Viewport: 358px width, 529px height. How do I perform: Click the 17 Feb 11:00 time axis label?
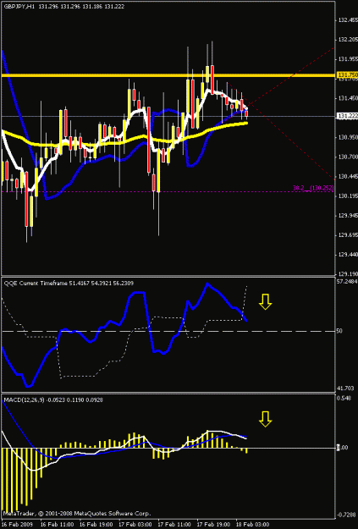click(x=174, y=525)
